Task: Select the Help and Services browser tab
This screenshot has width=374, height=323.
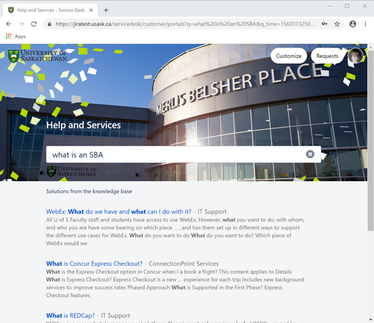Action: point(51,10)
